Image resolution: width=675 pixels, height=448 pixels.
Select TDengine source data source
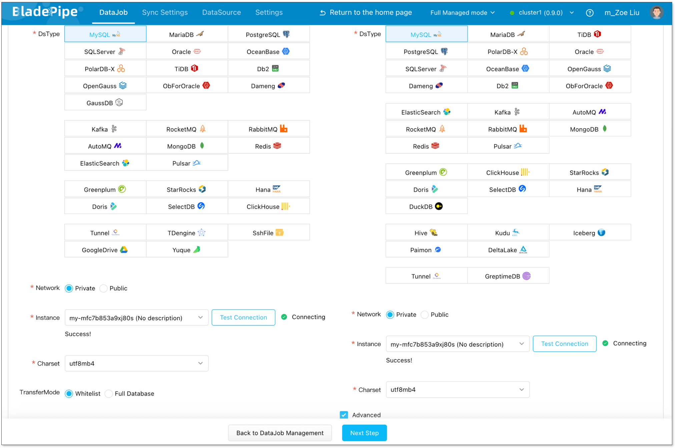[x=186, y=233]
